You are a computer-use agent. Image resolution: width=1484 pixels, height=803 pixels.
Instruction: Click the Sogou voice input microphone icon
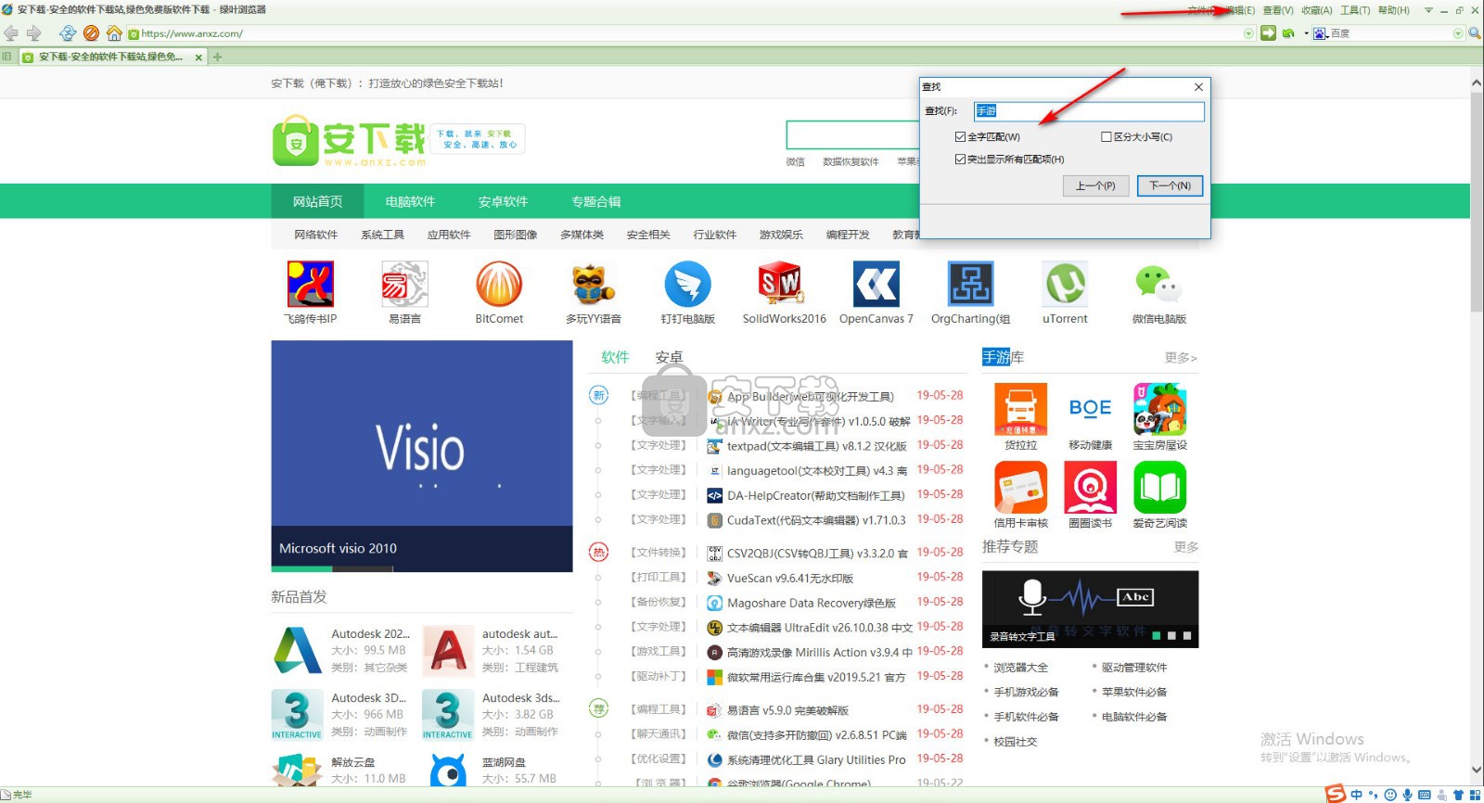pos(1407,795)
